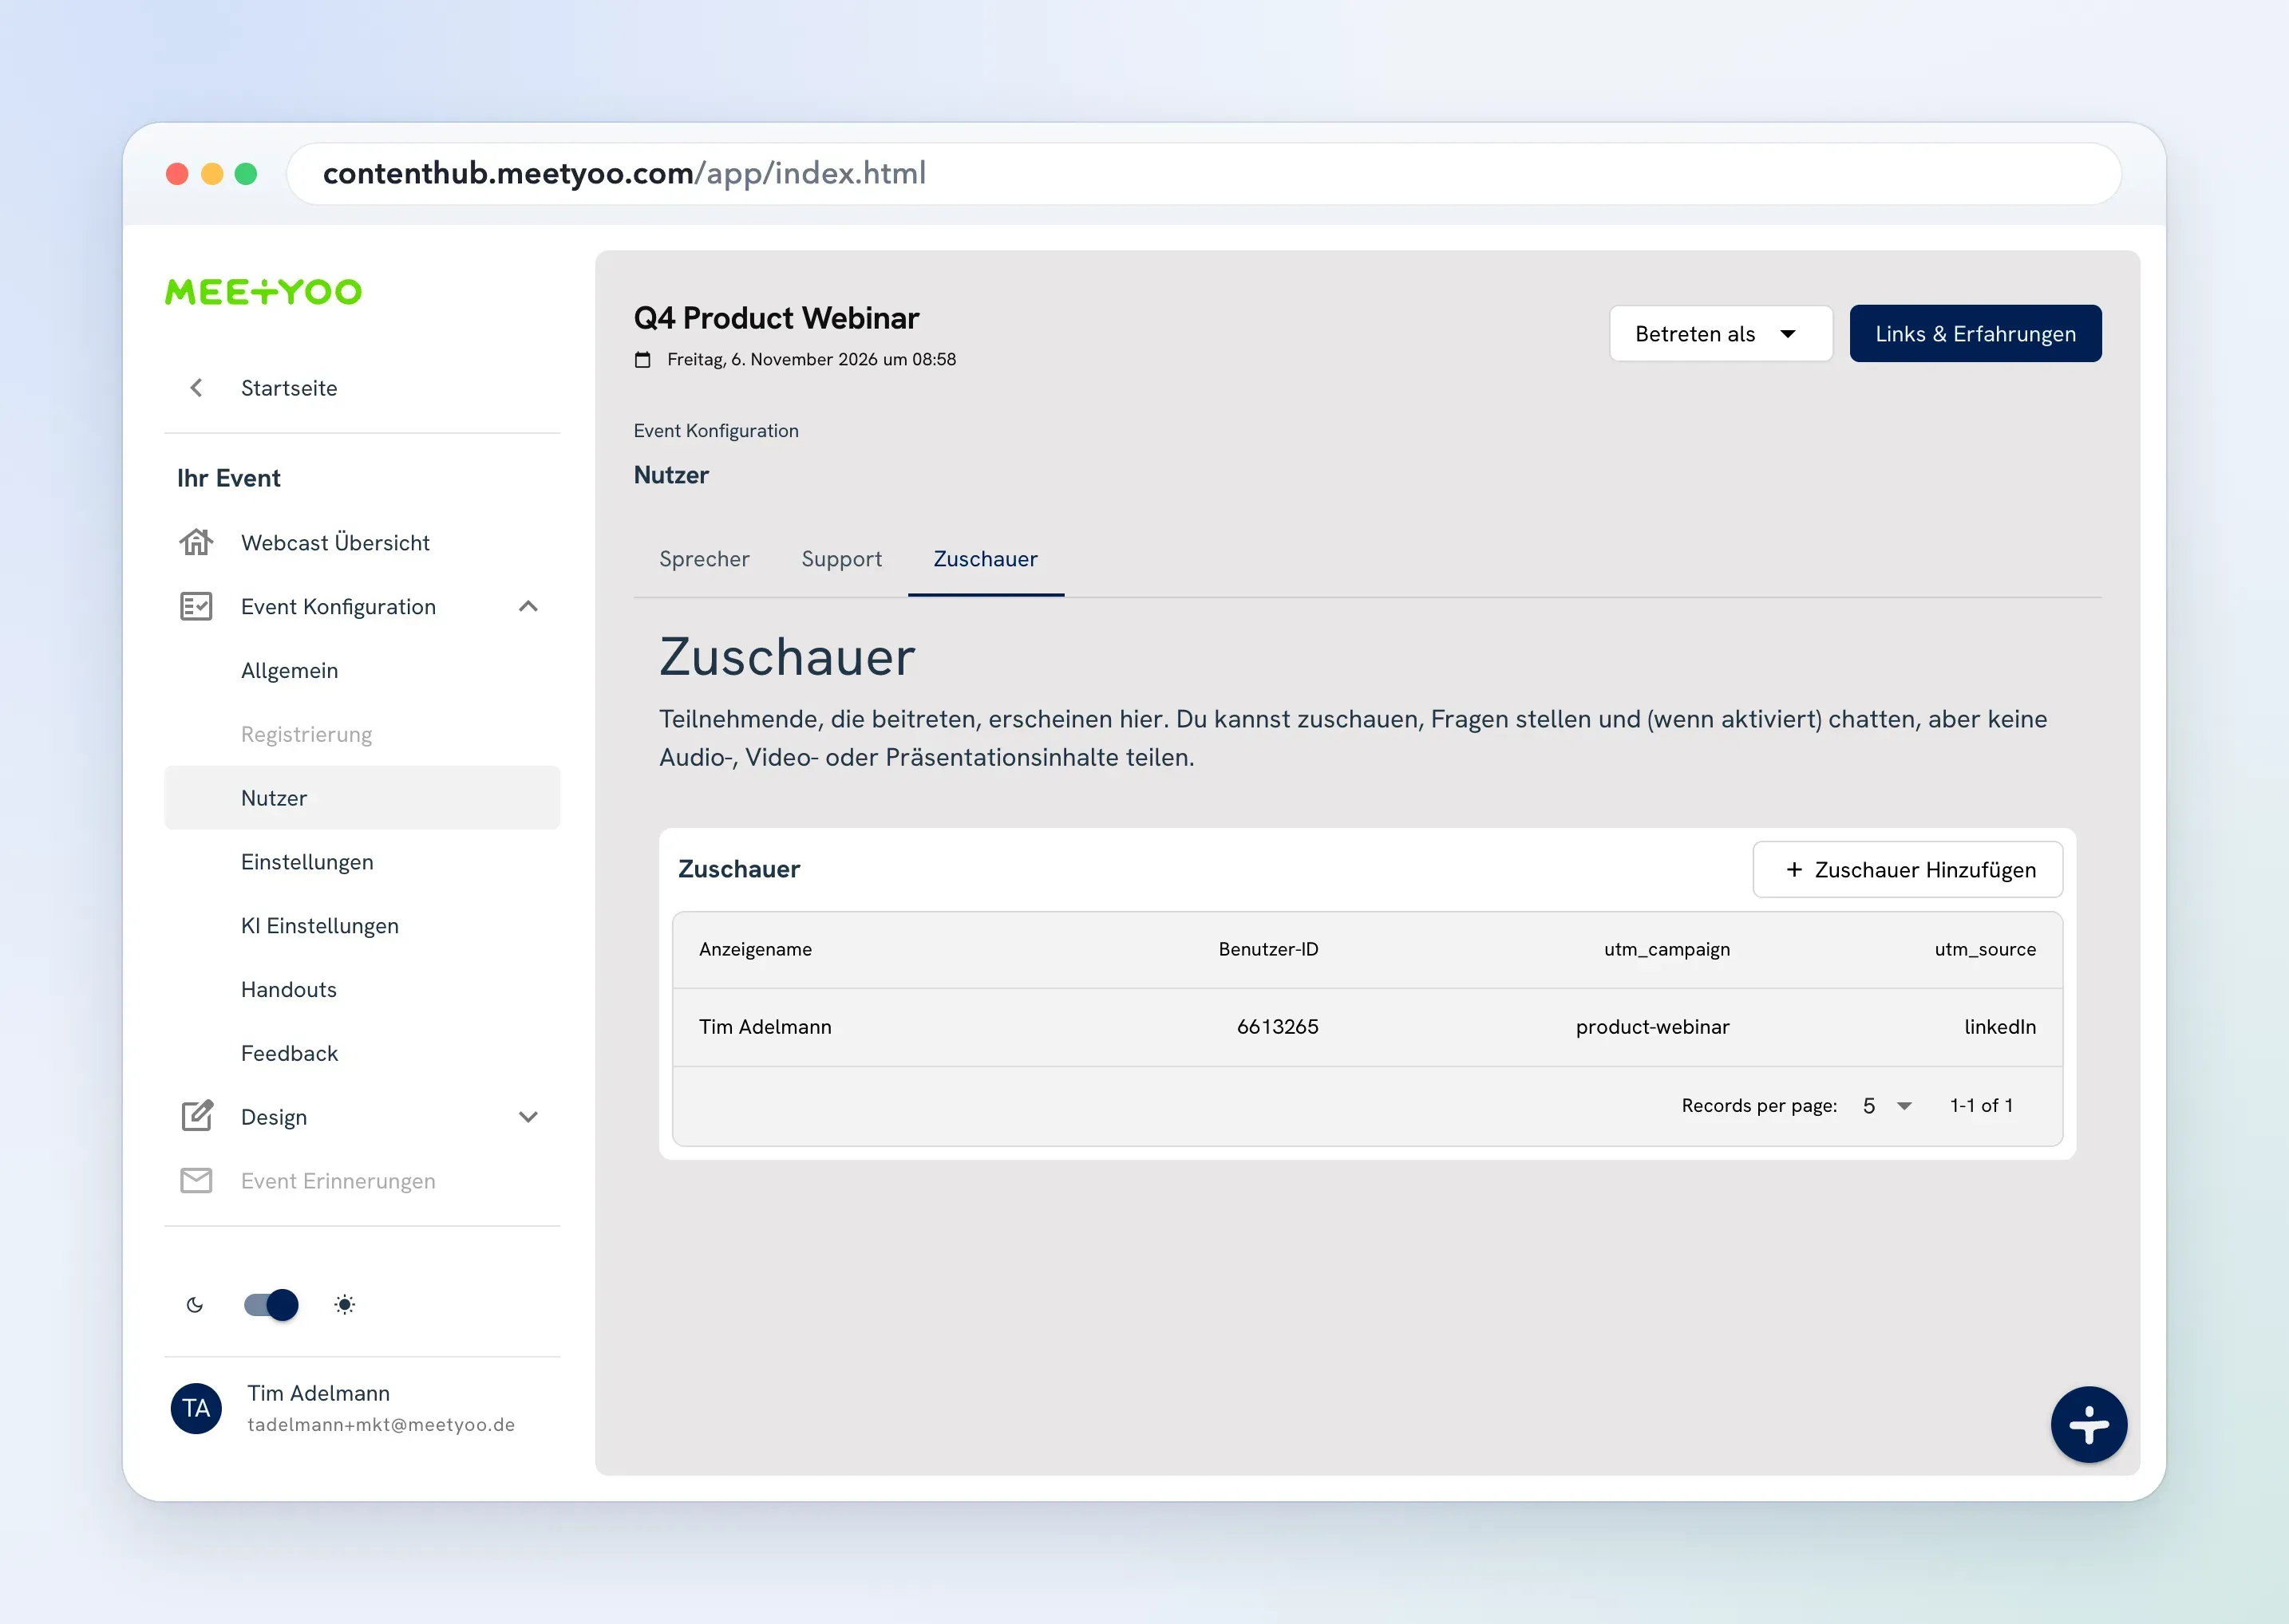Open the Betreten als dropdown
The image size is (2289, 1624).
(x=1721, y=333)
